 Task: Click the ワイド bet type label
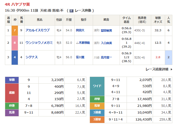point(97,86)
